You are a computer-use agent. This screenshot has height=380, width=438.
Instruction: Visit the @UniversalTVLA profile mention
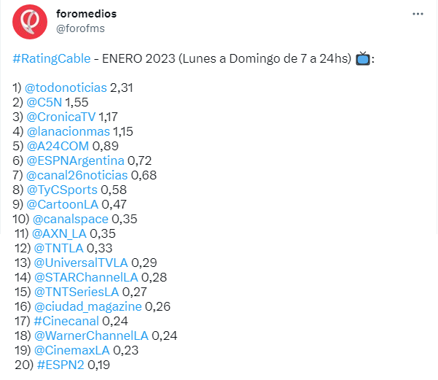click(81, 263)
